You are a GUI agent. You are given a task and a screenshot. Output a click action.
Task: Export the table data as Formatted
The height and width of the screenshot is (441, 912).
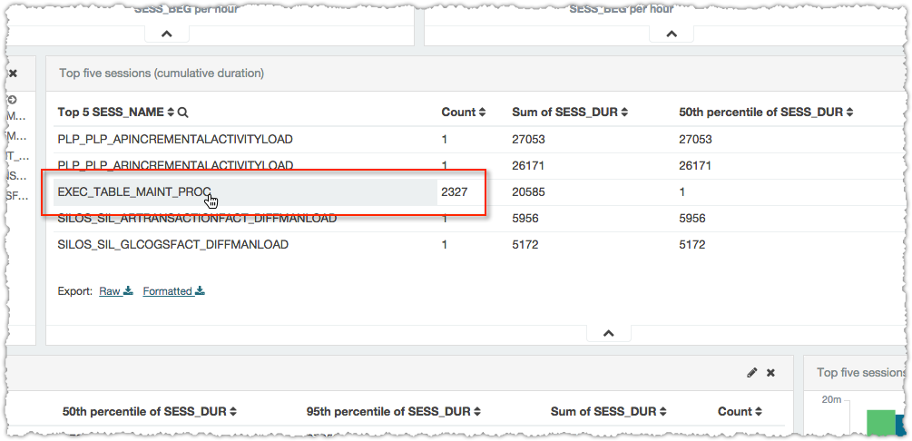coord(173,291)
